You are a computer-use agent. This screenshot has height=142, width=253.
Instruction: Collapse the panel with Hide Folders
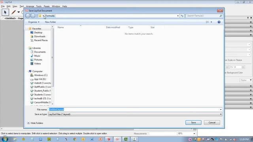click(x=35, y=123)
